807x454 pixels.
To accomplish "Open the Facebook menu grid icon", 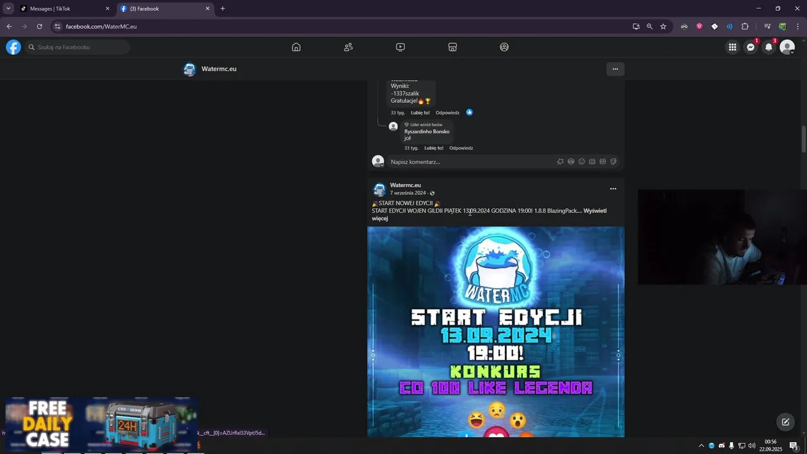I will (x=732, y=47).
